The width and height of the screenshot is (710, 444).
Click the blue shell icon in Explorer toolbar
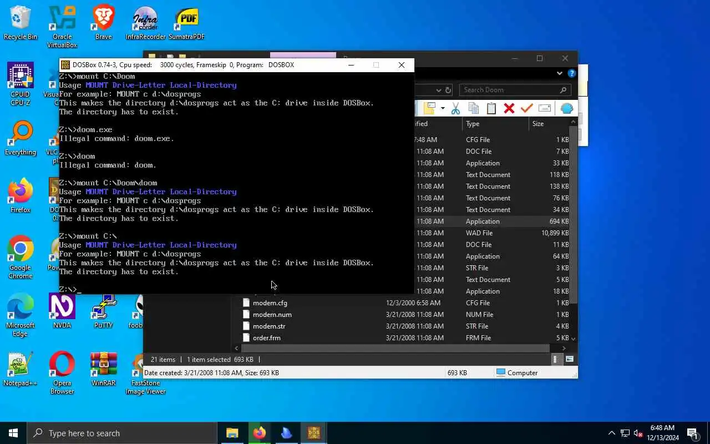pos(566,108)
